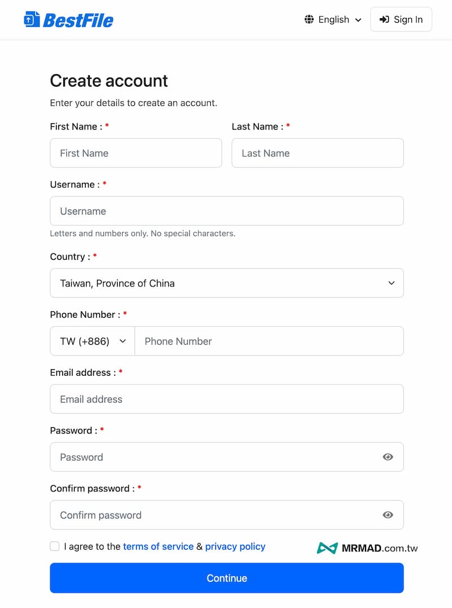Screen dimensions: 452x608
Task: Open the terms of service link
Action: (158, 546)
